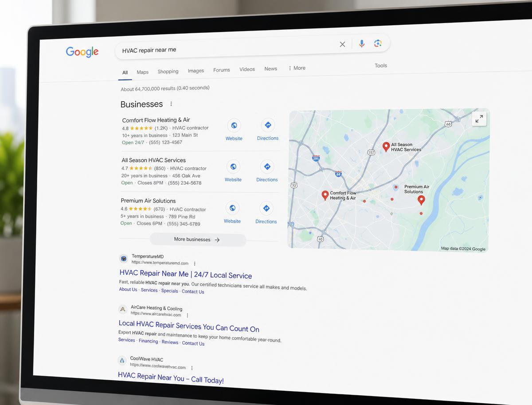Screen dimensions: 532x405
Task: Open TemperatureMD Contact Us sitelink
Action: 193,292
